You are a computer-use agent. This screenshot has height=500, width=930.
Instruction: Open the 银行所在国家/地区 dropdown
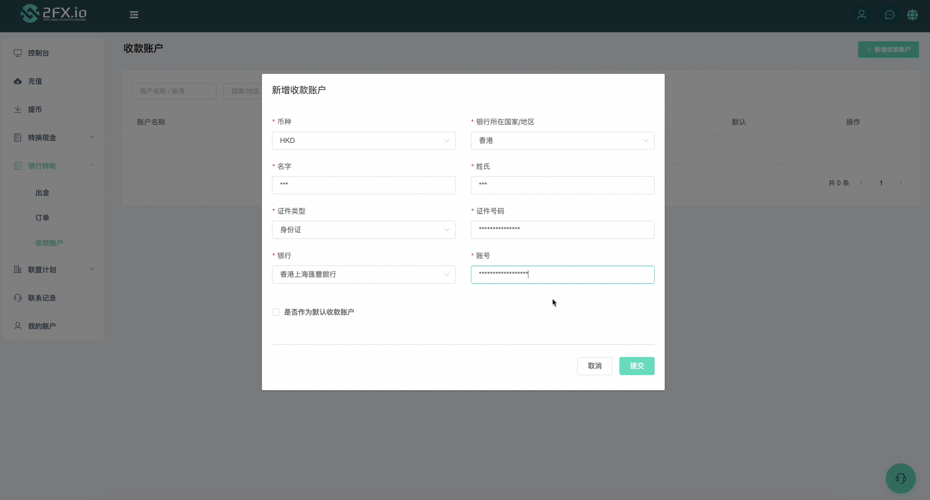pyautogui.click(x=562, y=141)
